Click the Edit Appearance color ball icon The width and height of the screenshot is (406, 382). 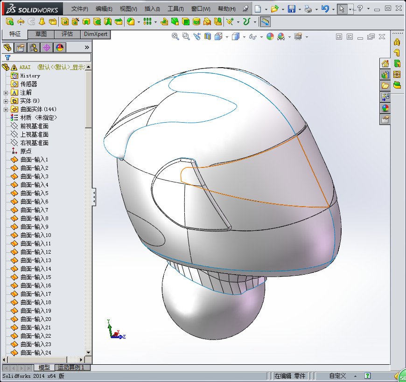[x=270, y=36]
